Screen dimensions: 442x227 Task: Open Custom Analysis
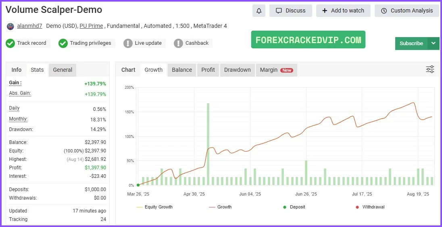point(407,11)
